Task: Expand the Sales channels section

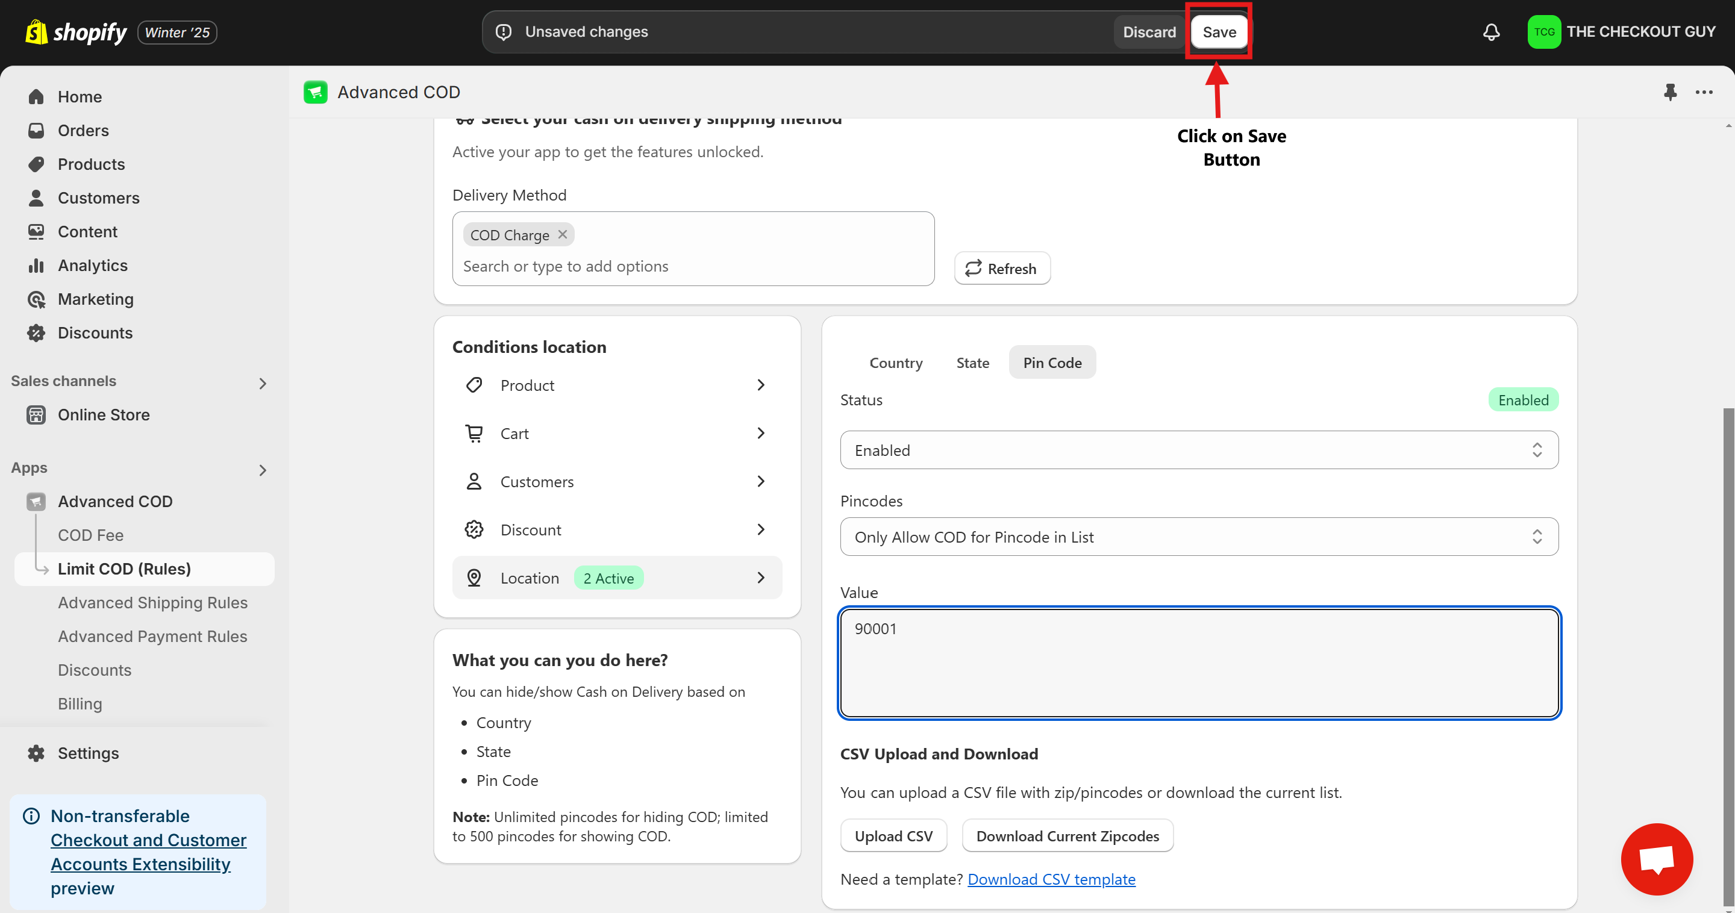Action: tap(263, 383)
